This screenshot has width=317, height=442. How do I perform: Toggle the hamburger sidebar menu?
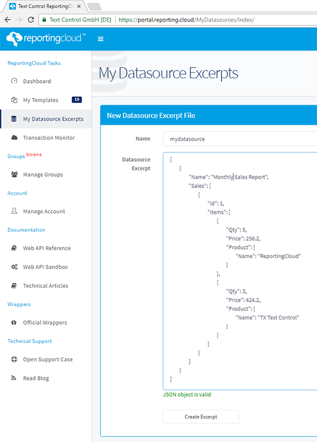[101, 39]
